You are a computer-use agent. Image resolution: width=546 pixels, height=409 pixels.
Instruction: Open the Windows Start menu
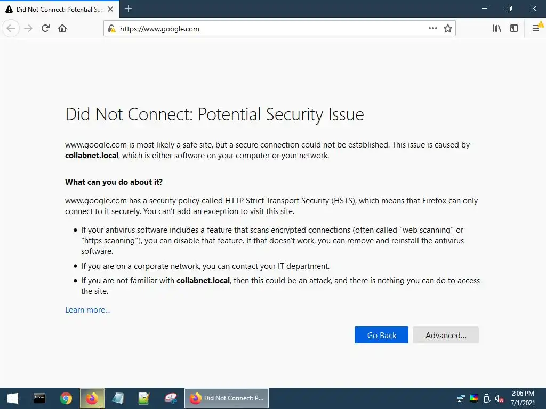[x=13, y=398]
